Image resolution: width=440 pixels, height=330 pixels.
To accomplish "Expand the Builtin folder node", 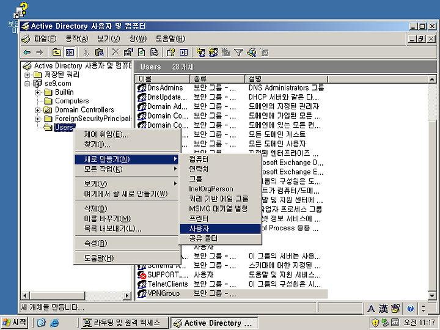I will tap(38, 92).
